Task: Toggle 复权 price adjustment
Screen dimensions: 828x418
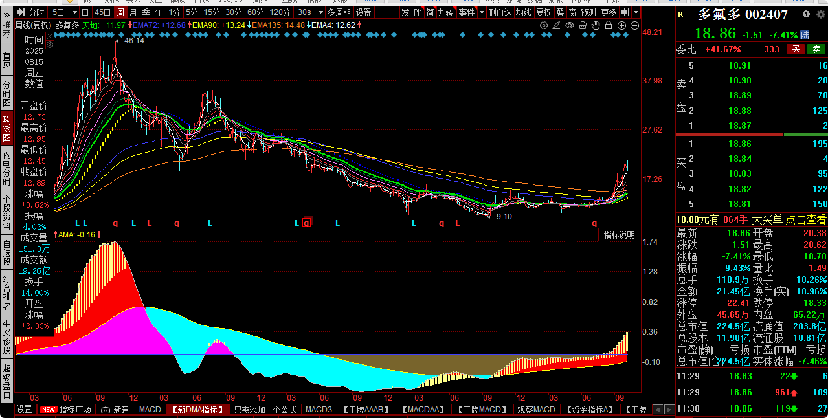Action: tap(543, 12)
